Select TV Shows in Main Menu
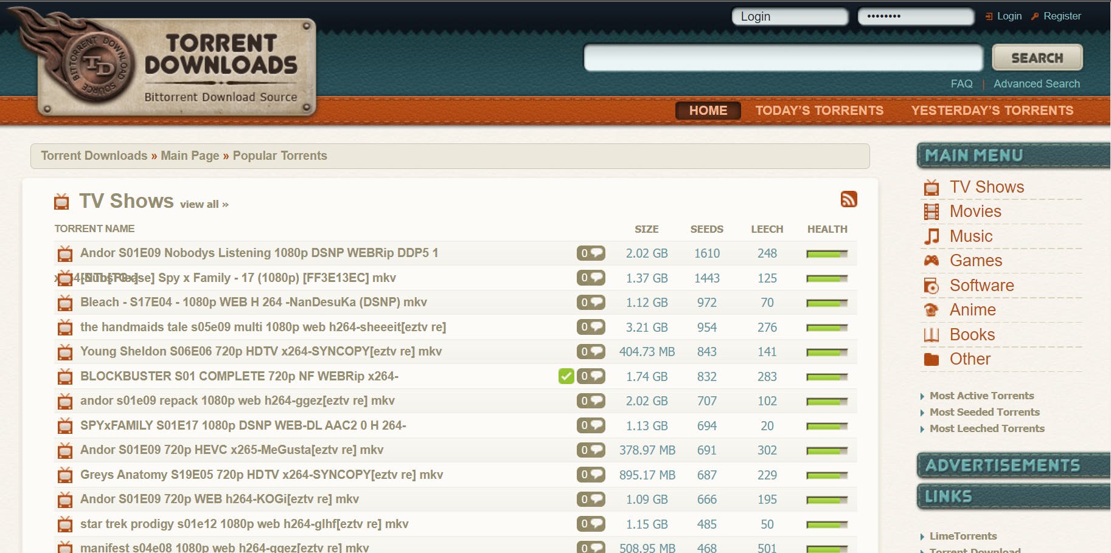1111x553 pixels. pos(987,187)
